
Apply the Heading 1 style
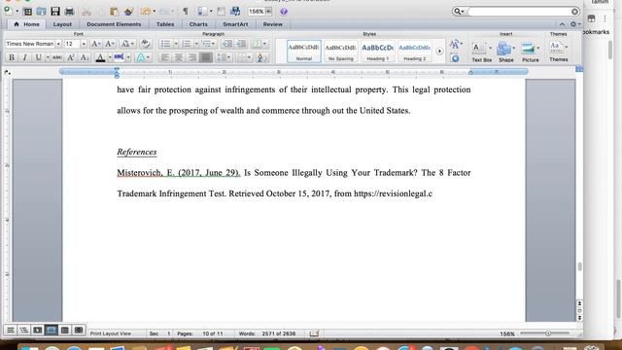pyautogui.click(x=378, y=51)
